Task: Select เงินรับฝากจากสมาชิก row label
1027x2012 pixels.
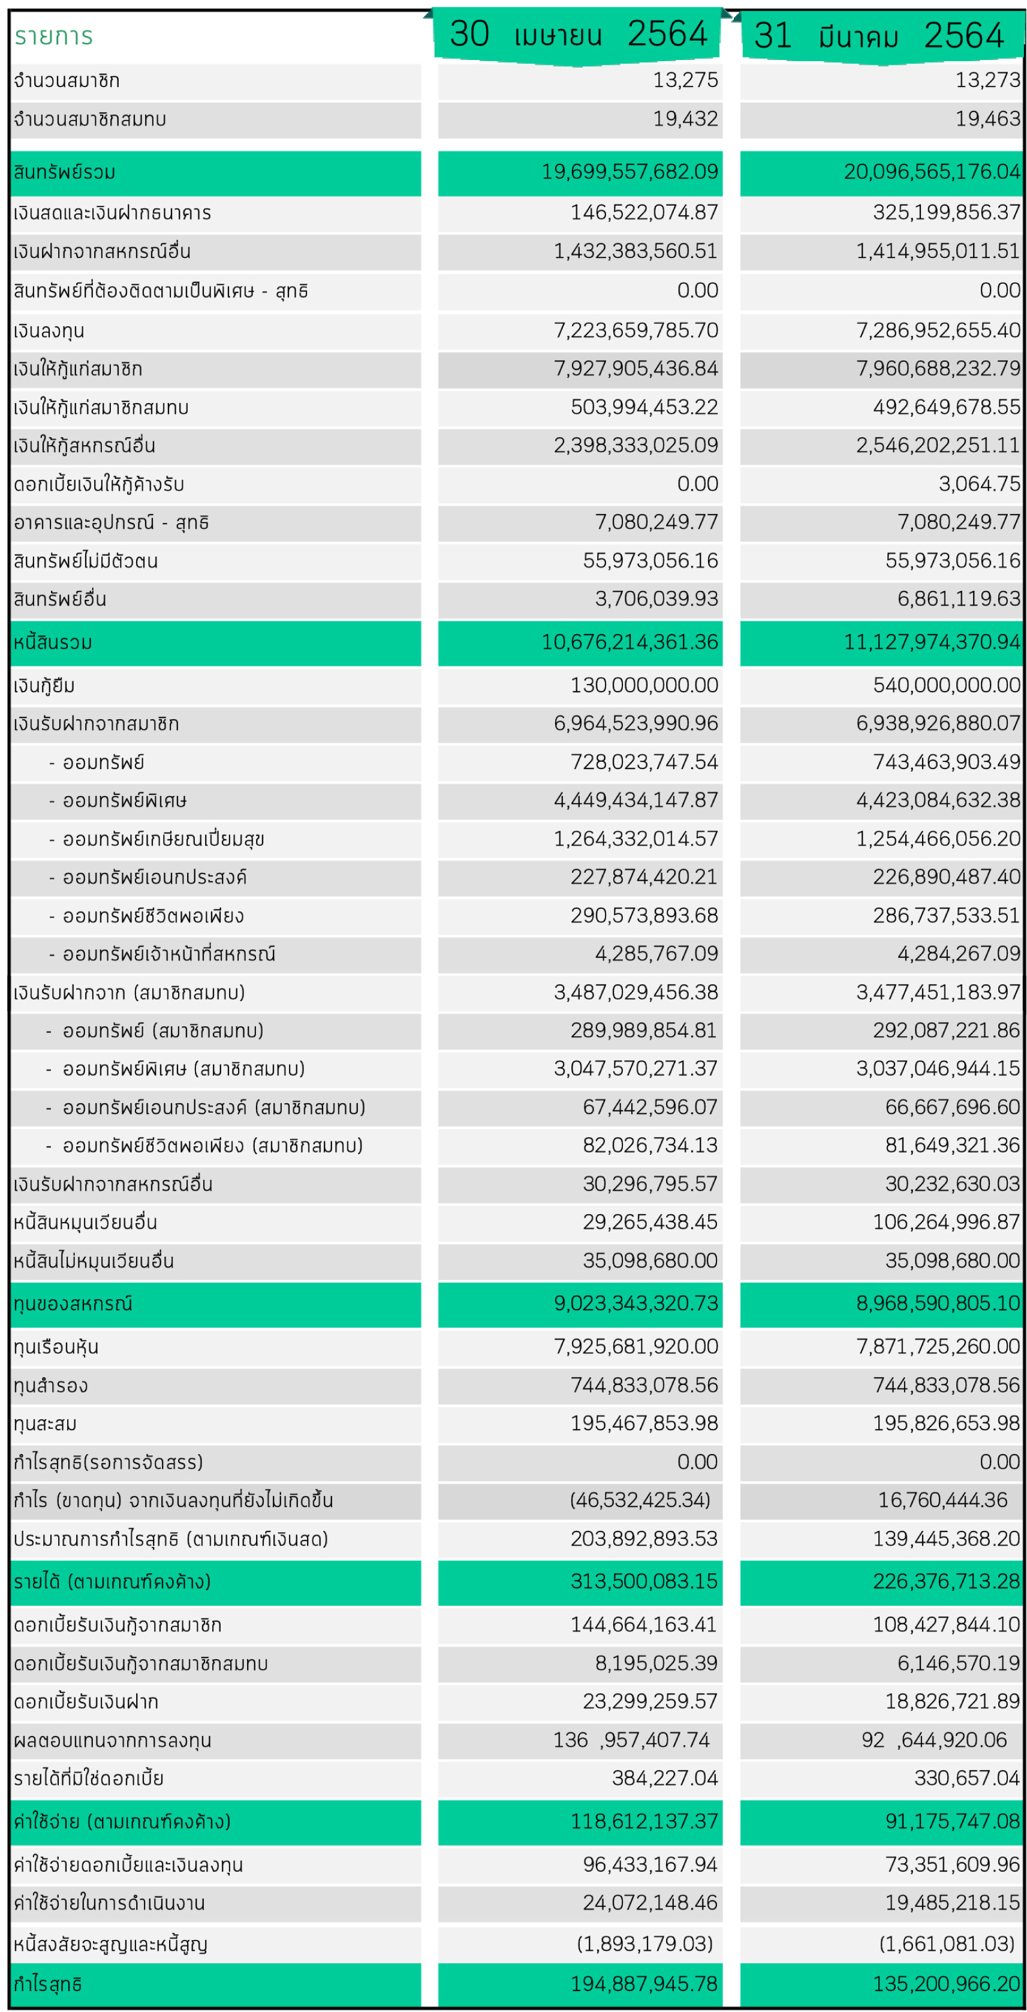Action: (96, 724)
